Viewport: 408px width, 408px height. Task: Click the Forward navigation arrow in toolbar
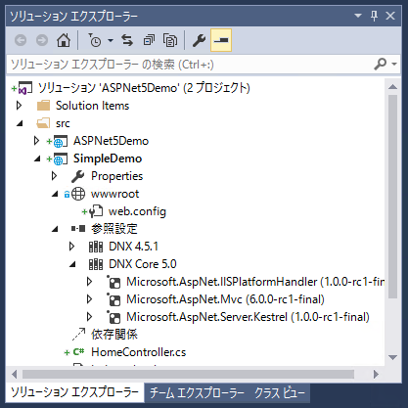pyautogui.click(x=42, y=40)
